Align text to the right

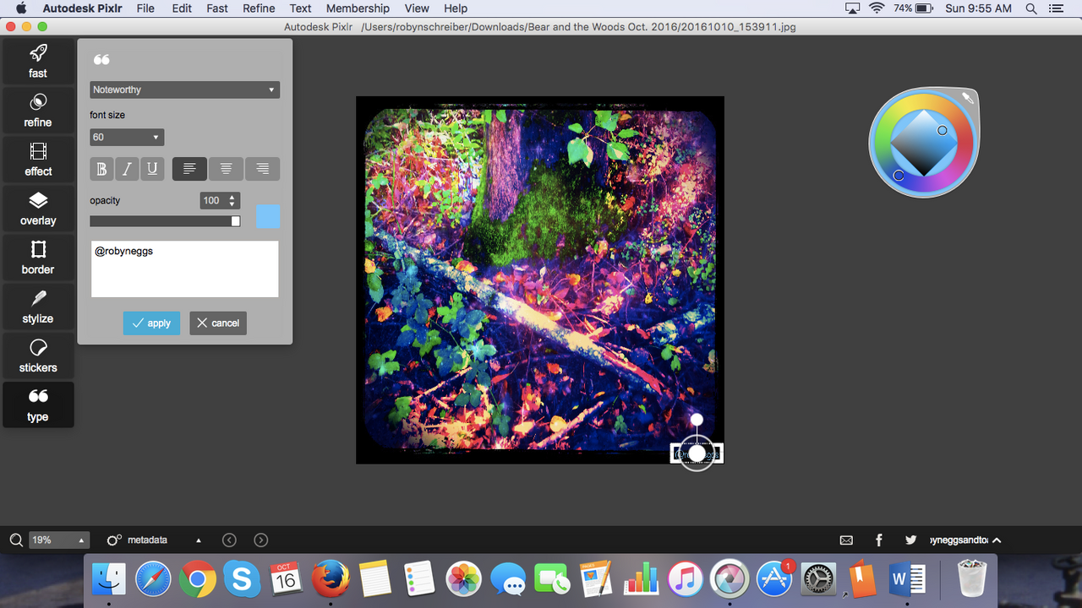pos(262,169)
